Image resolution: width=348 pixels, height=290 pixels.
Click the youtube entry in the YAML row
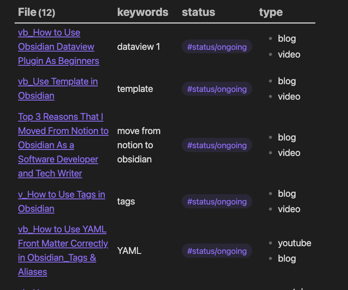tap(295, 243)
